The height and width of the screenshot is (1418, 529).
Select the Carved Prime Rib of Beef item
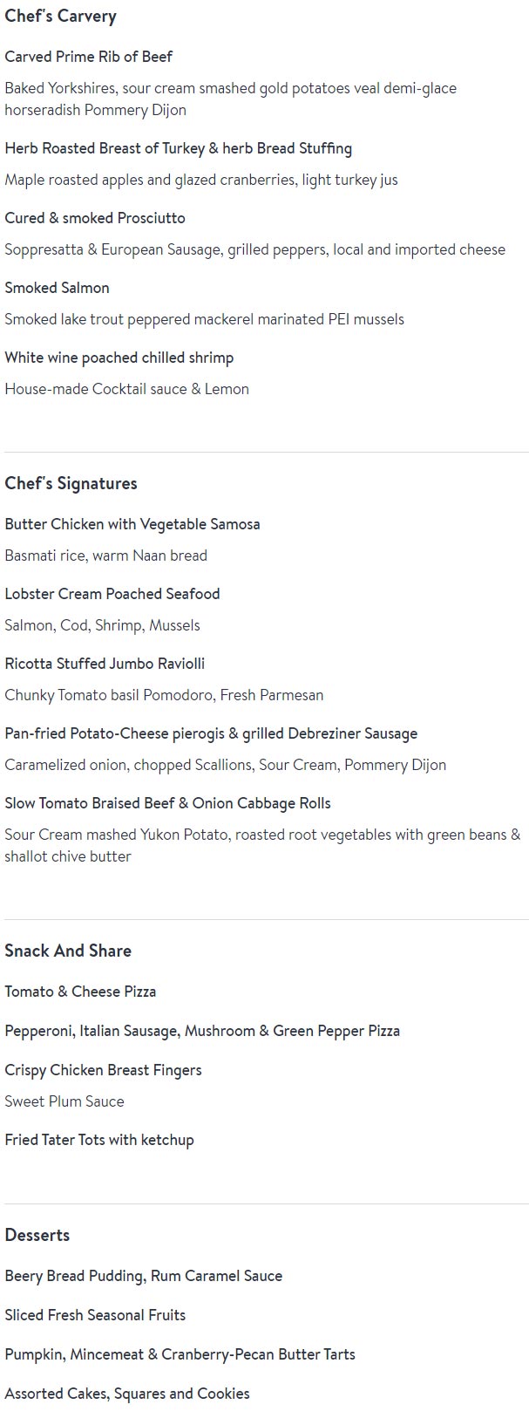click(88, 57)
